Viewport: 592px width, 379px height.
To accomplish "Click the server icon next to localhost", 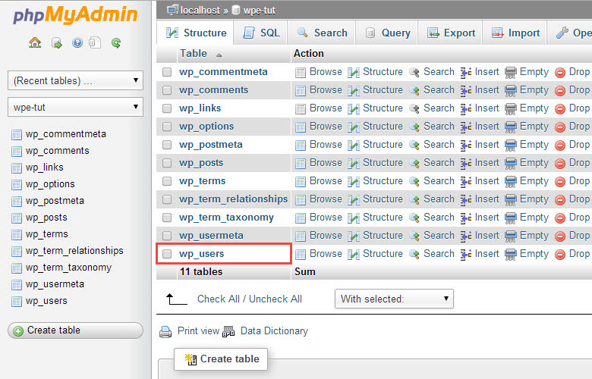I will [x=172, y=10].
